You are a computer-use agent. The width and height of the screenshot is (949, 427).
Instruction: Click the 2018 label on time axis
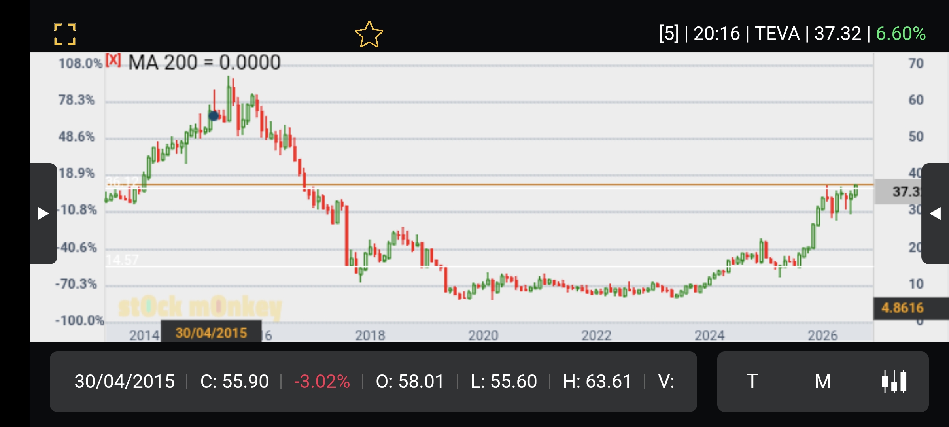(370, 335)
